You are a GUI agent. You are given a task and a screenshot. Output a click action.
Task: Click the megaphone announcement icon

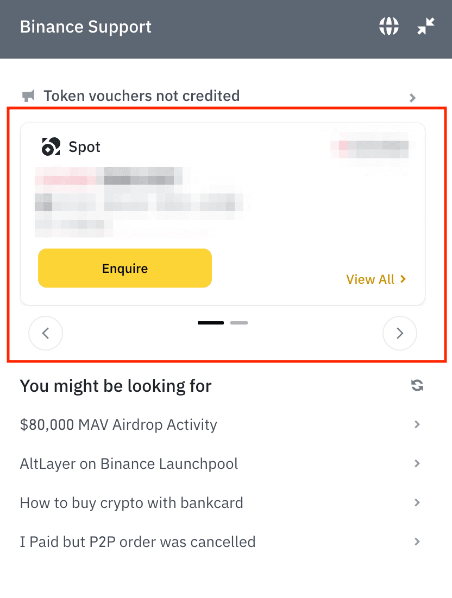click(x=28, y=96)
